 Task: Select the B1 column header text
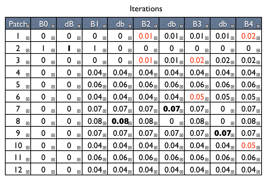point(94,24)
